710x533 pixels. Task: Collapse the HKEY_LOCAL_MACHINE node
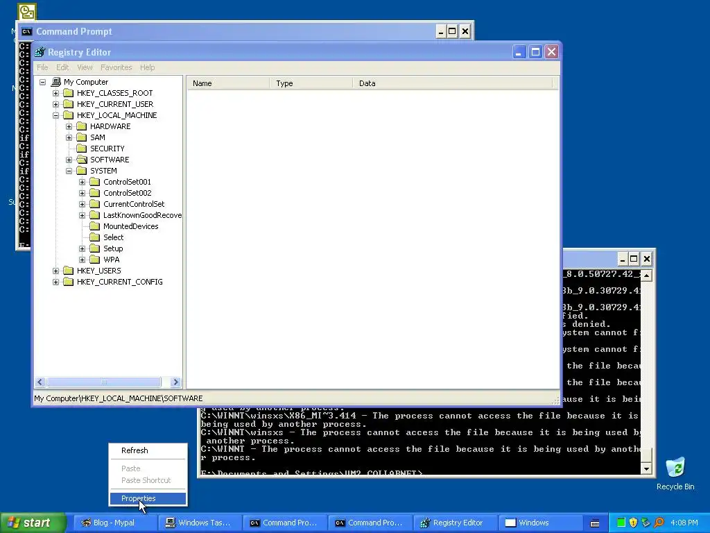coord(55,116)
